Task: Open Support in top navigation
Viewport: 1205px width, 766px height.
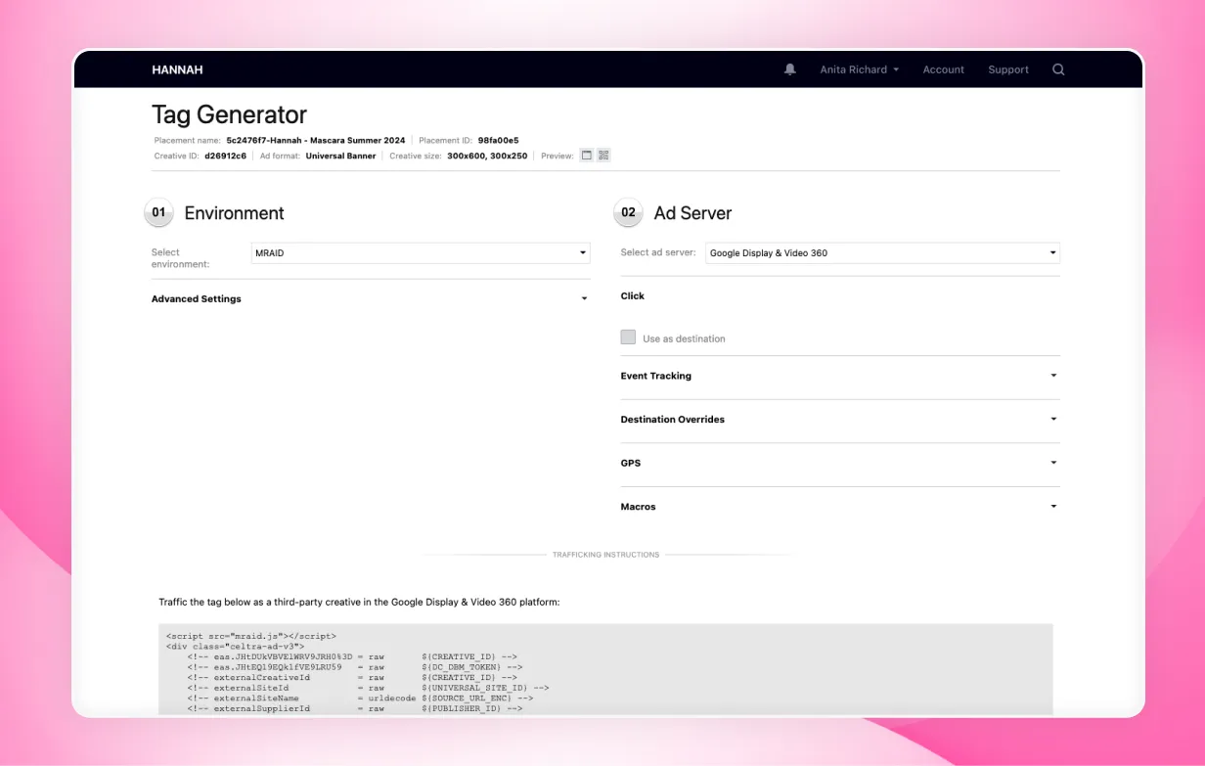Action: pyautogui.click(x=1007, y=69)
